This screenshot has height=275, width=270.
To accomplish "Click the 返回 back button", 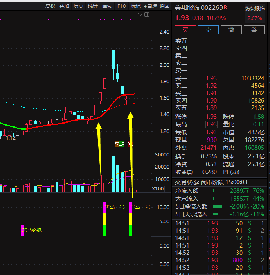I will tap(164, 6).
